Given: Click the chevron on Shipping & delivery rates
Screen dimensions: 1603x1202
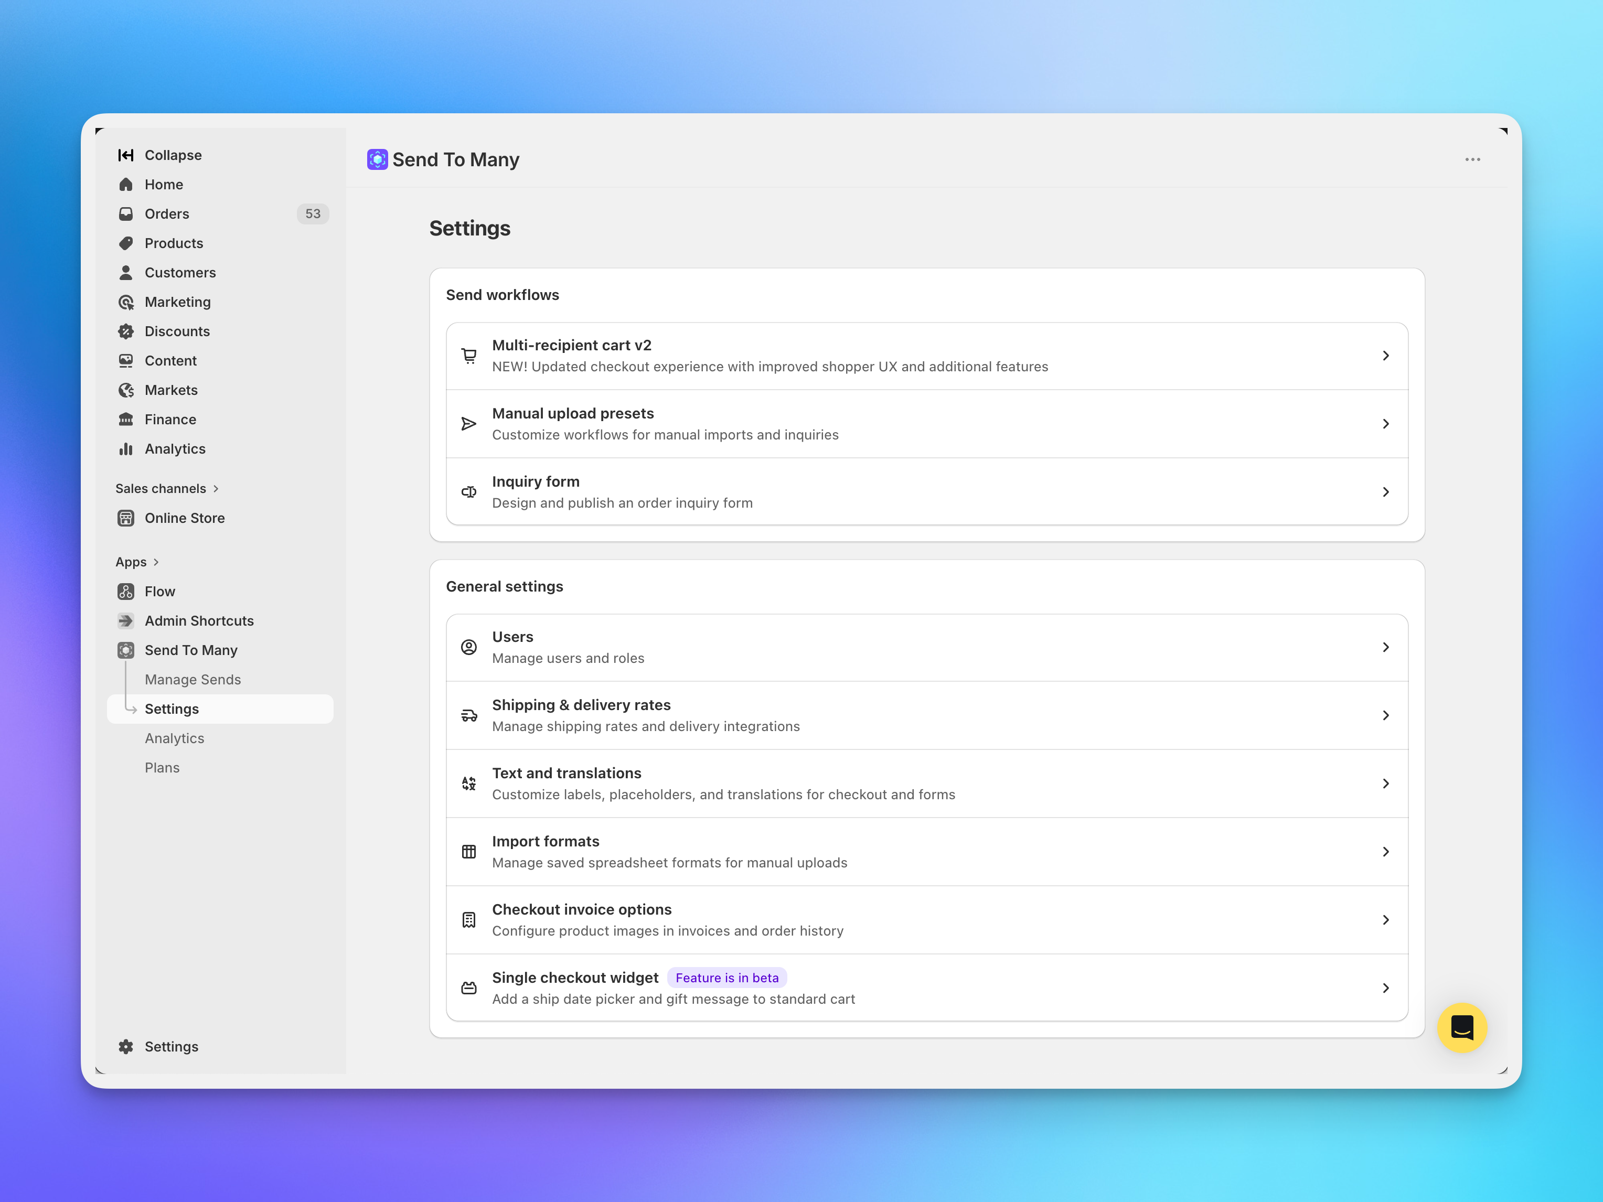Looking at the screenshot, I should (1385, 715).
